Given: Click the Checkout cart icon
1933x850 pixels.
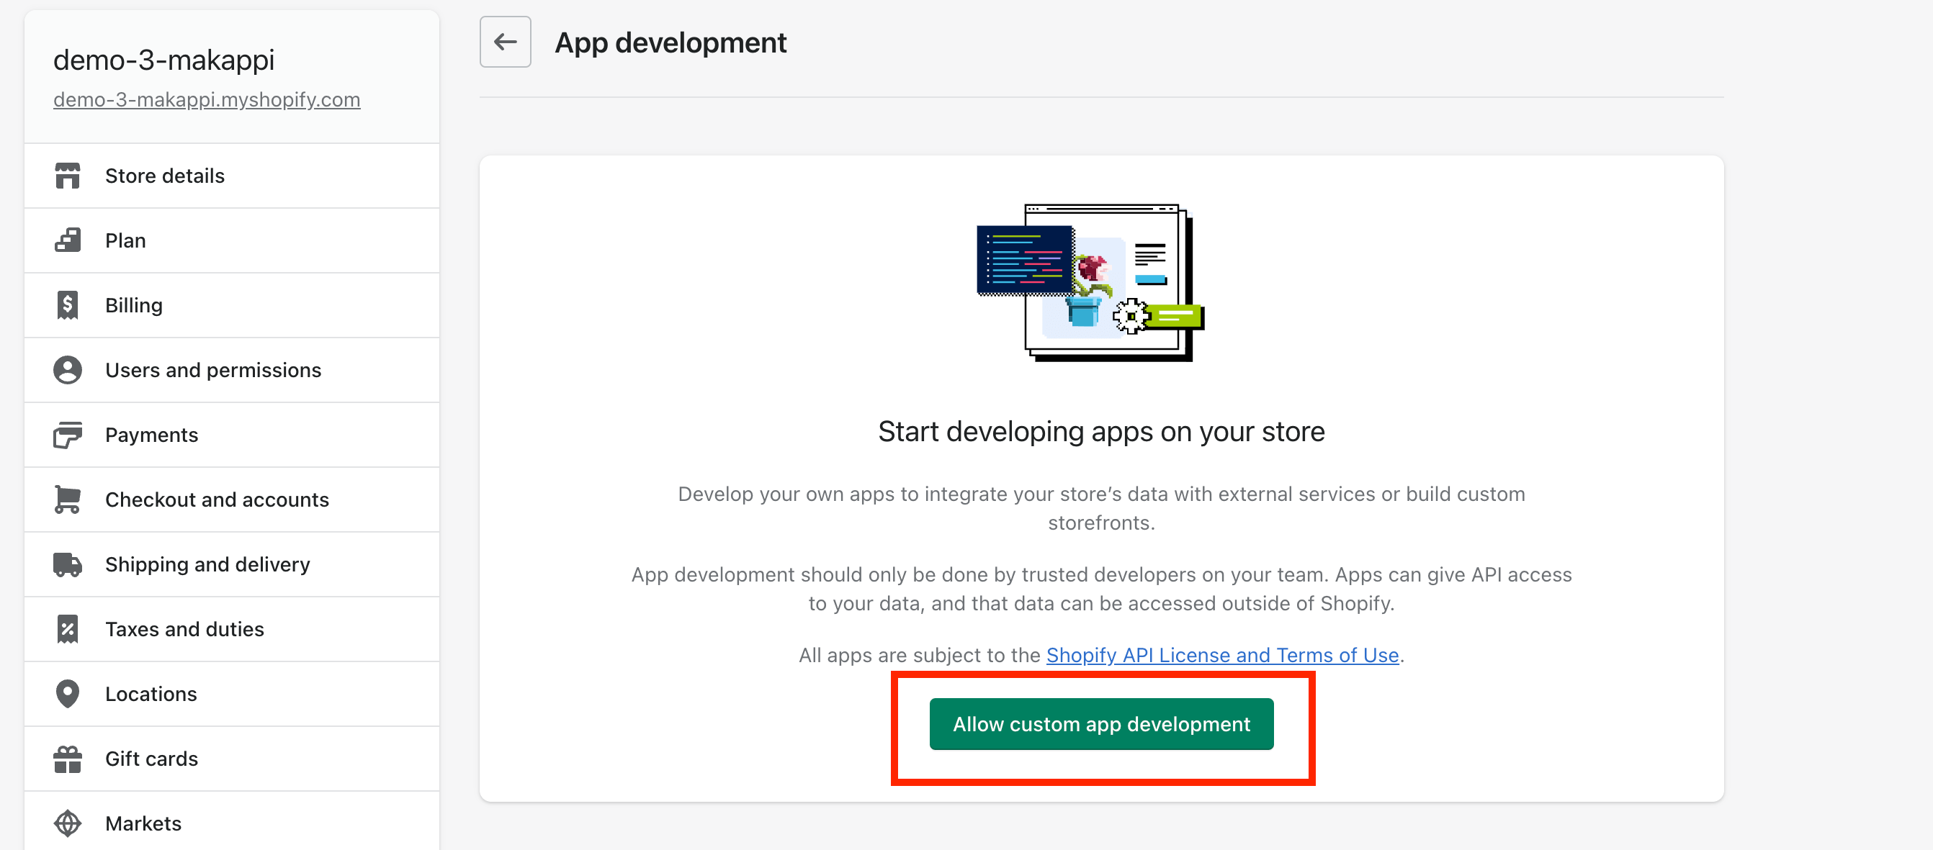Looking at the screenshot, I should pyautogui.click(x=68, y=499).
